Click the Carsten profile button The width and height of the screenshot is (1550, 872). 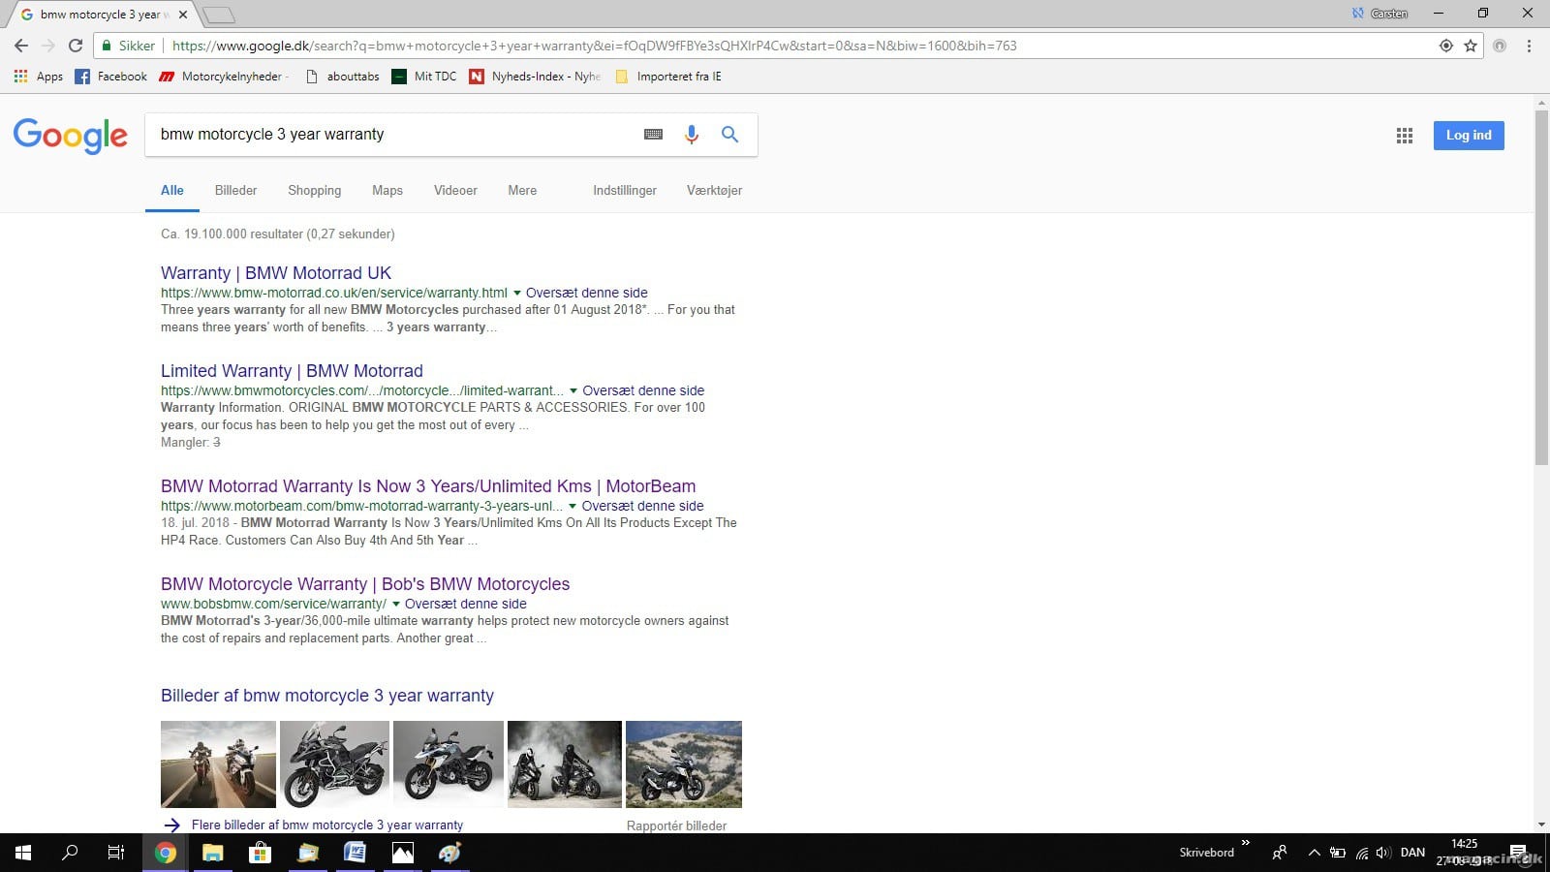tap(1380, 14)
